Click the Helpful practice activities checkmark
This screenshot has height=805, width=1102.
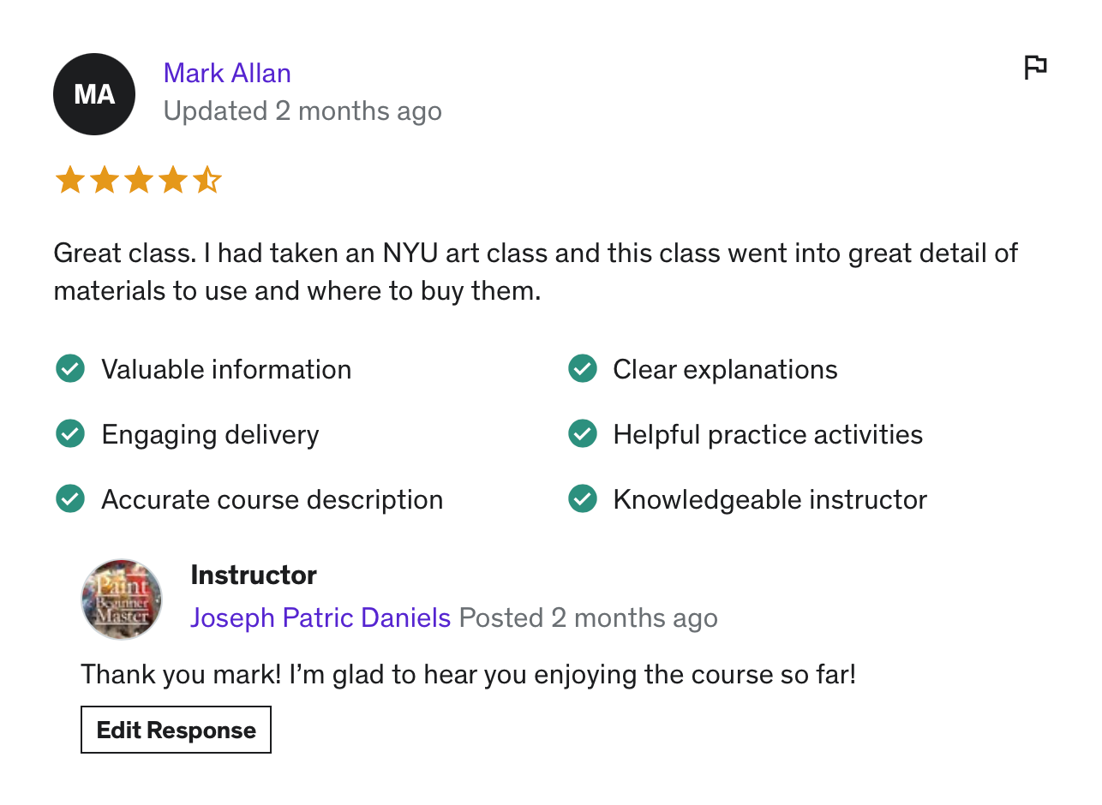tap(583, 434)
